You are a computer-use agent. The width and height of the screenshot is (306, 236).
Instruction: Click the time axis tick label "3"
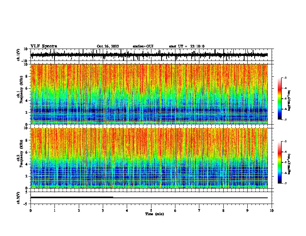click(x=103, y=211)
